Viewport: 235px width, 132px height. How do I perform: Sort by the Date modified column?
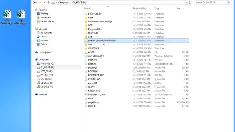pos(139,8)
